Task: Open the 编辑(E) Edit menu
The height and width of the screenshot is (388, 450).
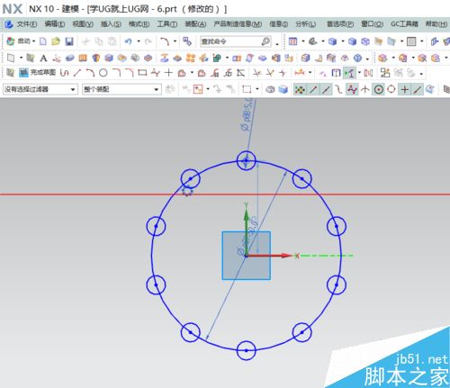Action: tap(55, 24)
